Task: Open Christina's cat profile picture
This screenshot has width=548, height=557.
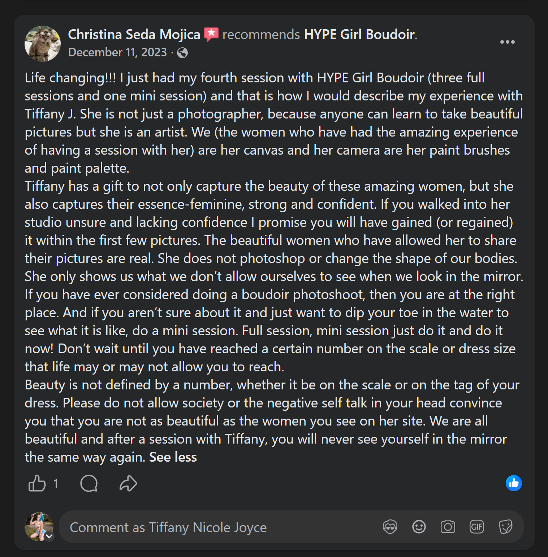Action: (43, 43)
